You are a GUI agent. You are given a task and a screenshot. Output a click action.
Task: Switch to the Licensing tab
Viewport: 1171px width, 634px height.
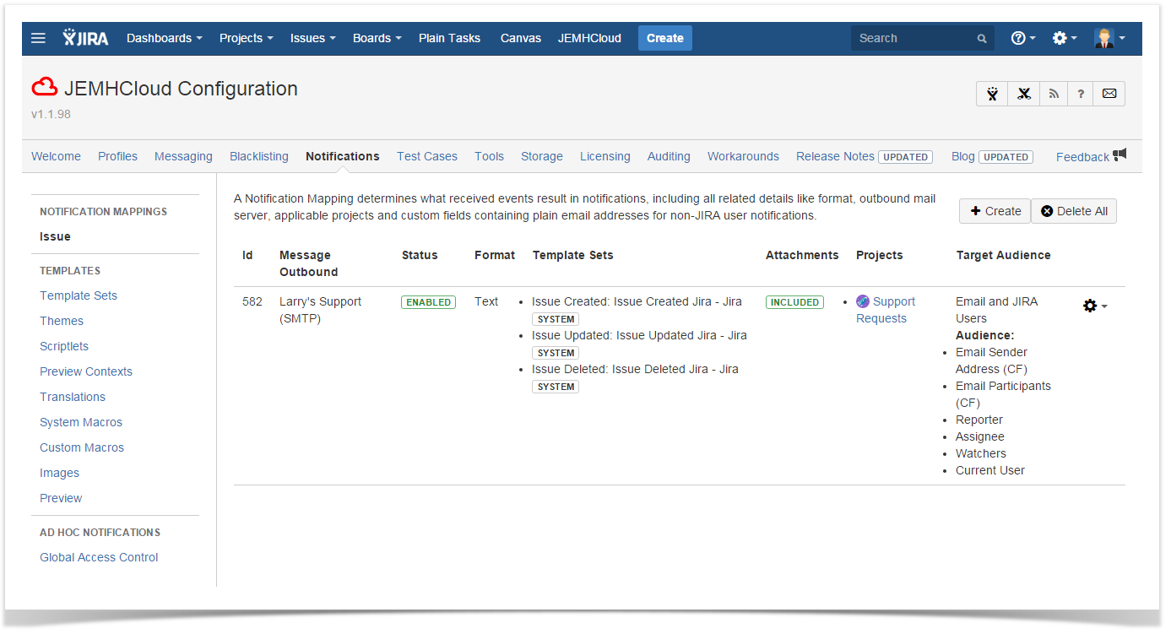pos(605,156)
